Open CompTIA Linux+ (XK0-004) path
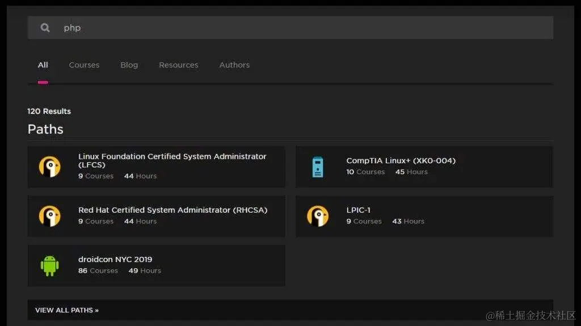The image size is (581, 326). click(x=401, y=160)
